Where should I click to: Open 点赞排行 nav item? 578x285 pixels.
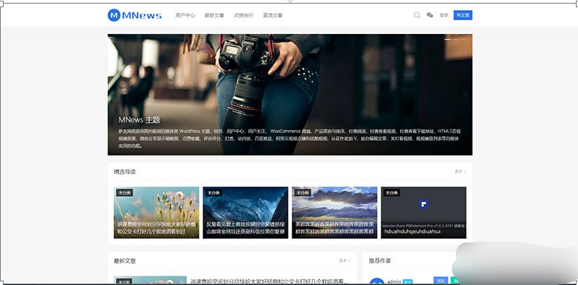243,15
